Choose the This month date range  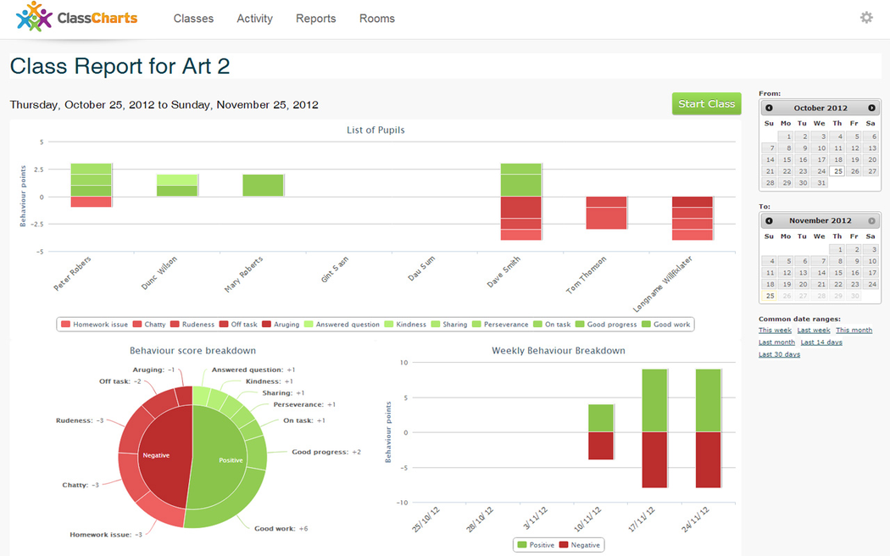coord(854,331)
